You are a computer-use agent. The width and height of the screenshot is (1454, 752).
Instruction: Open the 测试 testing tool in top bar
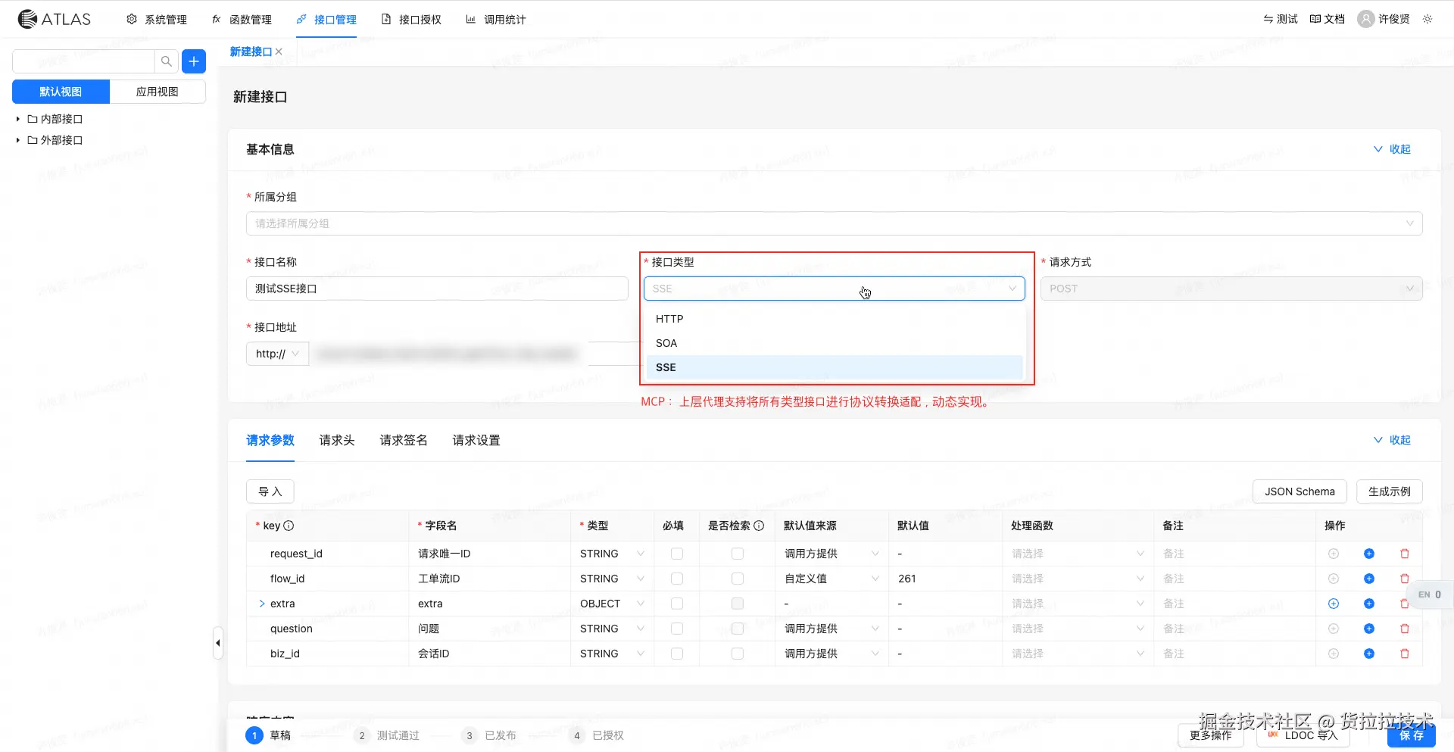click(x=1279, y=19)
